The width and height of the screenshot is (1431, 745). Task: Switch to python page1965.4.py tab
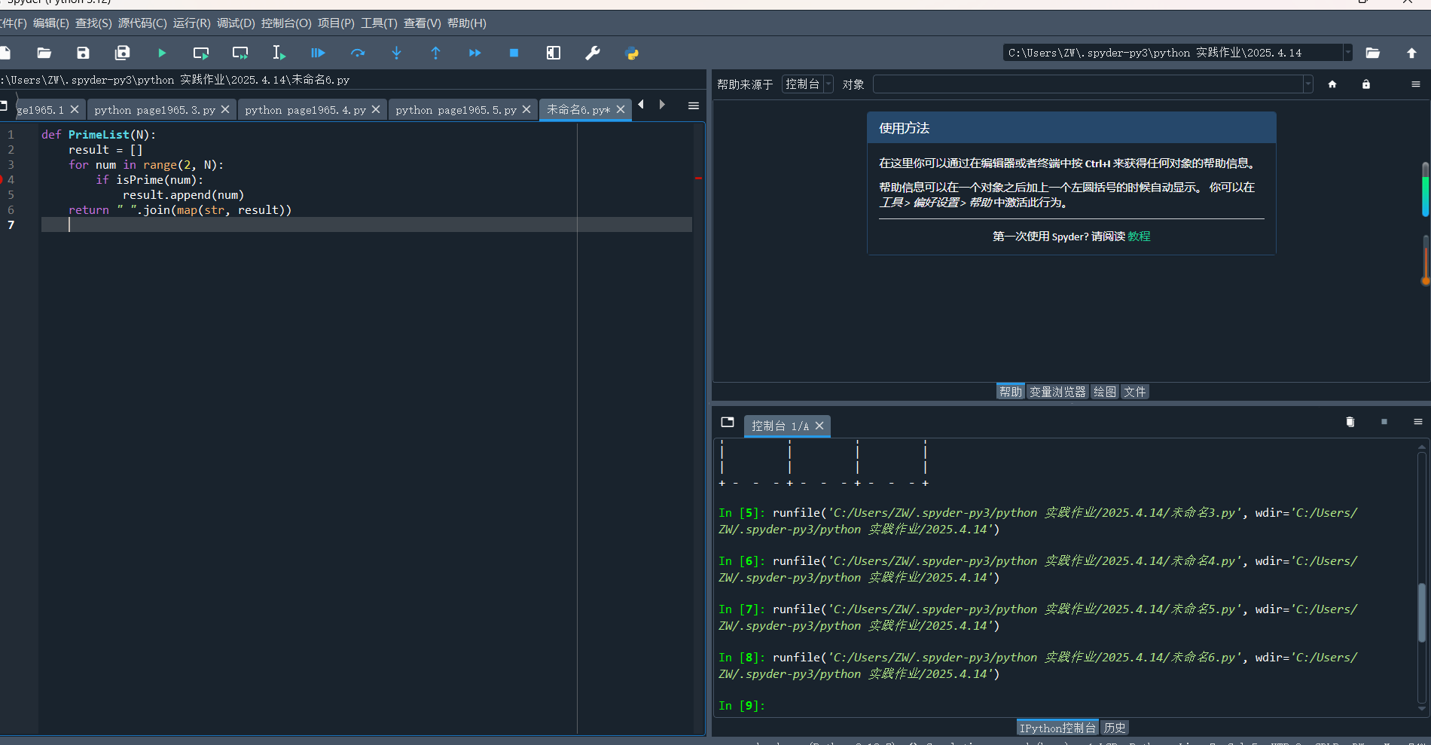click(305, 110)
